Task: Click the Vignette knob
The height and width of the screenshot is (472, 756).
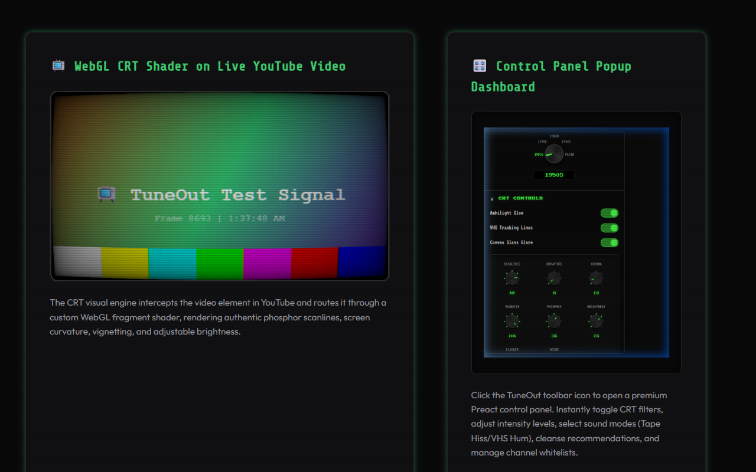Action: click(512, 321)
